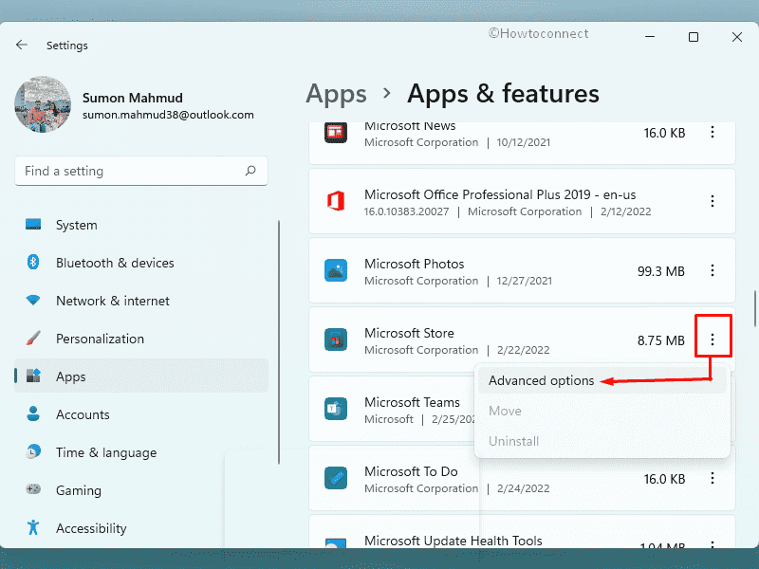Select Uninstall in the context menu

tap(602, 441)
